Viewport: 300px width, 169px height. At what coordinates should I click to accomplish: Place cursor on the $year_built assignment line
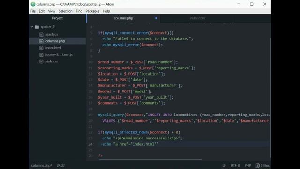135,97
